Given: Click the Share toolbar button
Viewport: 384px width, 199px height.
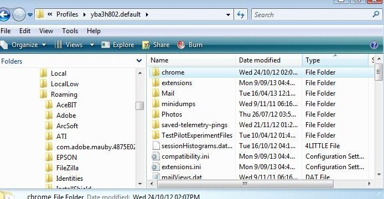Looking at the screenshot, I should pyautogui.click(x=156, y=45).
